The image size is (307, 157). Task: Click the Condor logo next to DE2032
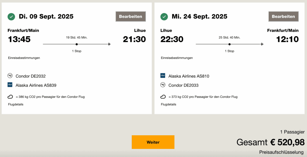coord(10,76)
